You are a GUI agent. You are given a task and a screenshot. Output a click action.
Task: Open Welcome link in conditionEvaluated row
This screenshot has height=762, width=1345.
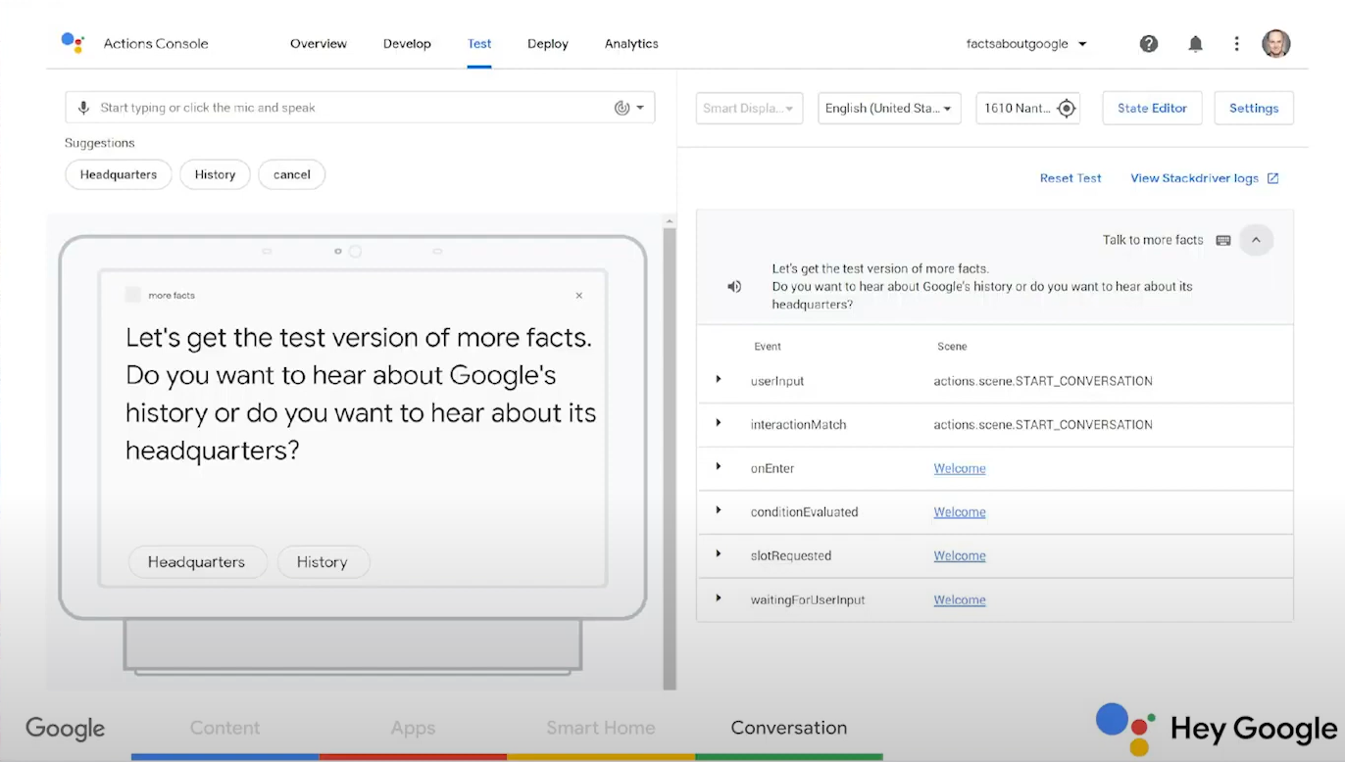(960, 512)
